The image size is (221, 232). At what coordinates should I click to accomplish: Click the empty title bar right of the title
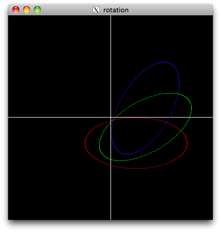tap(170, 10)
